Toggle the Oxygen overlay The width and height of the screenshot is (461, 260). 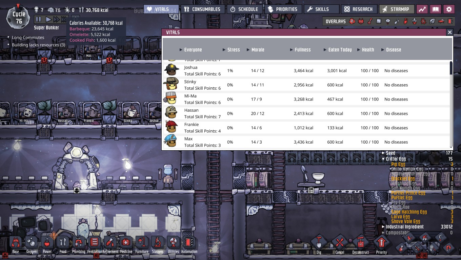point(352,21)
